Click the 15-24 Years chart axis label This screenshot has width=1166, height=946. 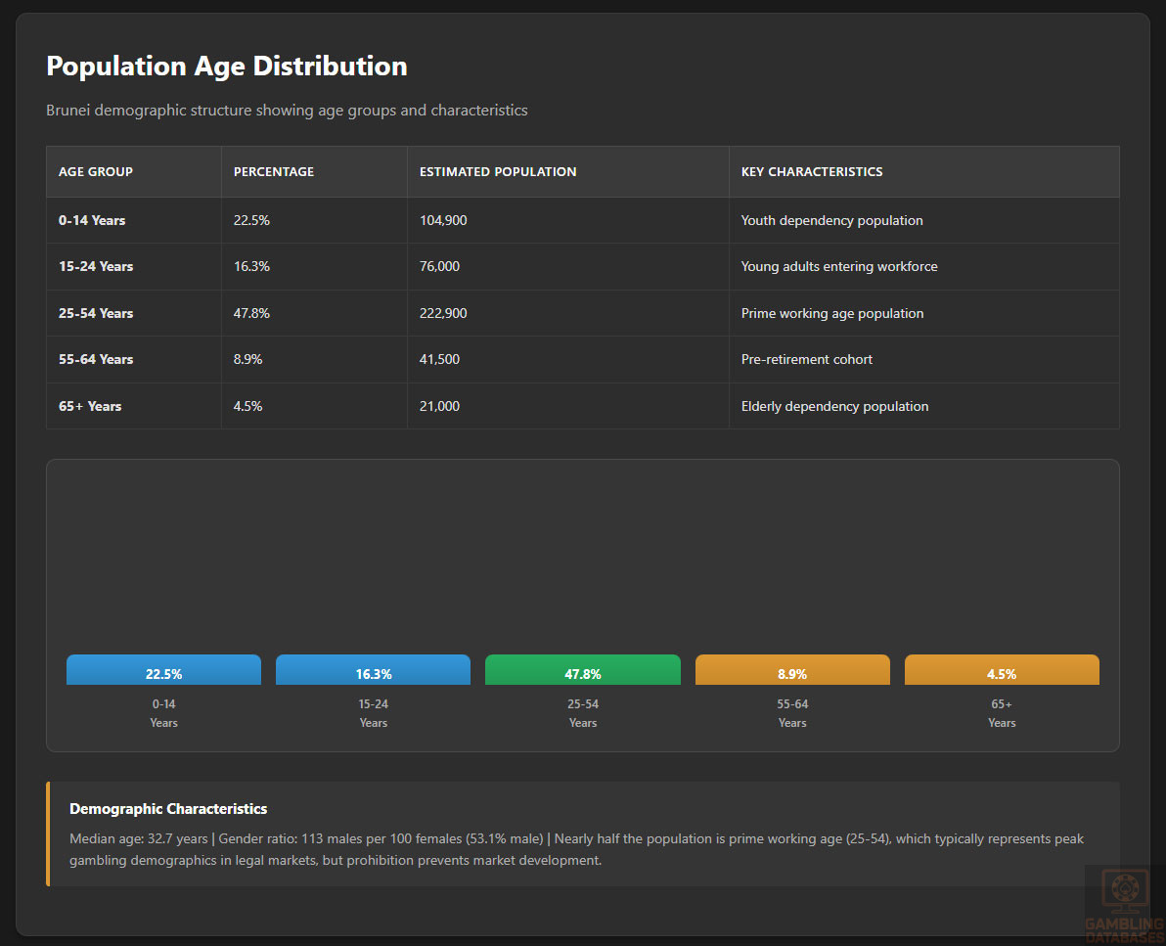coord(373,713)
